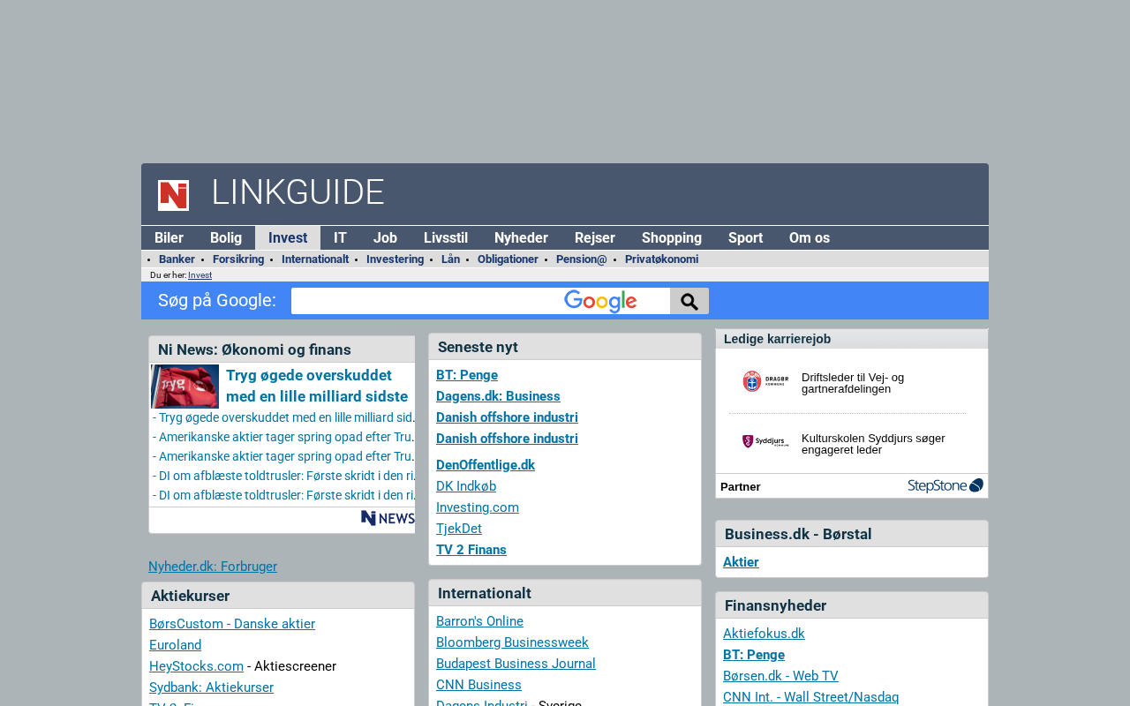Image resolution: width=1130 pixels, height=706 pixels.
Task: Switch to the Nyheder menu tab
Action: (521, 238)
